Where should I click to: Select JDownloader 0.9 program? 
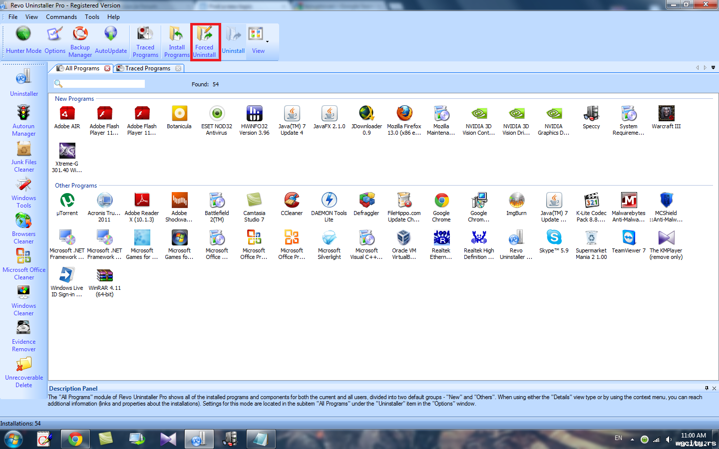[x=366, y=121]
